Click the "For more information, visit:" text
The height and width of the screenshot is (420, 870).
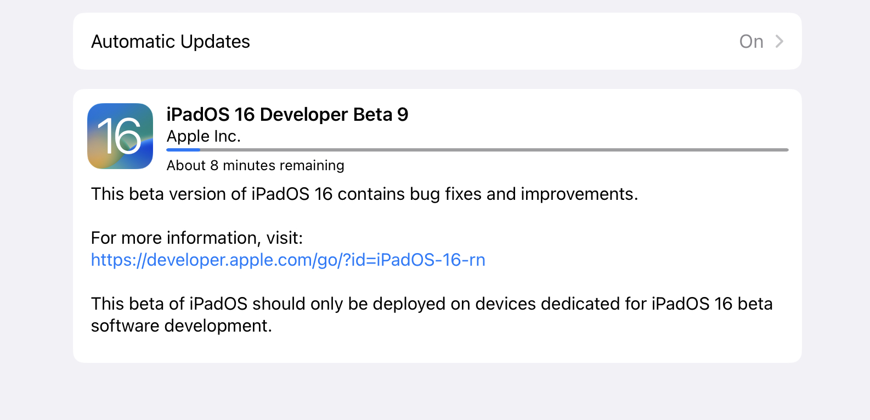click(x=197, y=238)
